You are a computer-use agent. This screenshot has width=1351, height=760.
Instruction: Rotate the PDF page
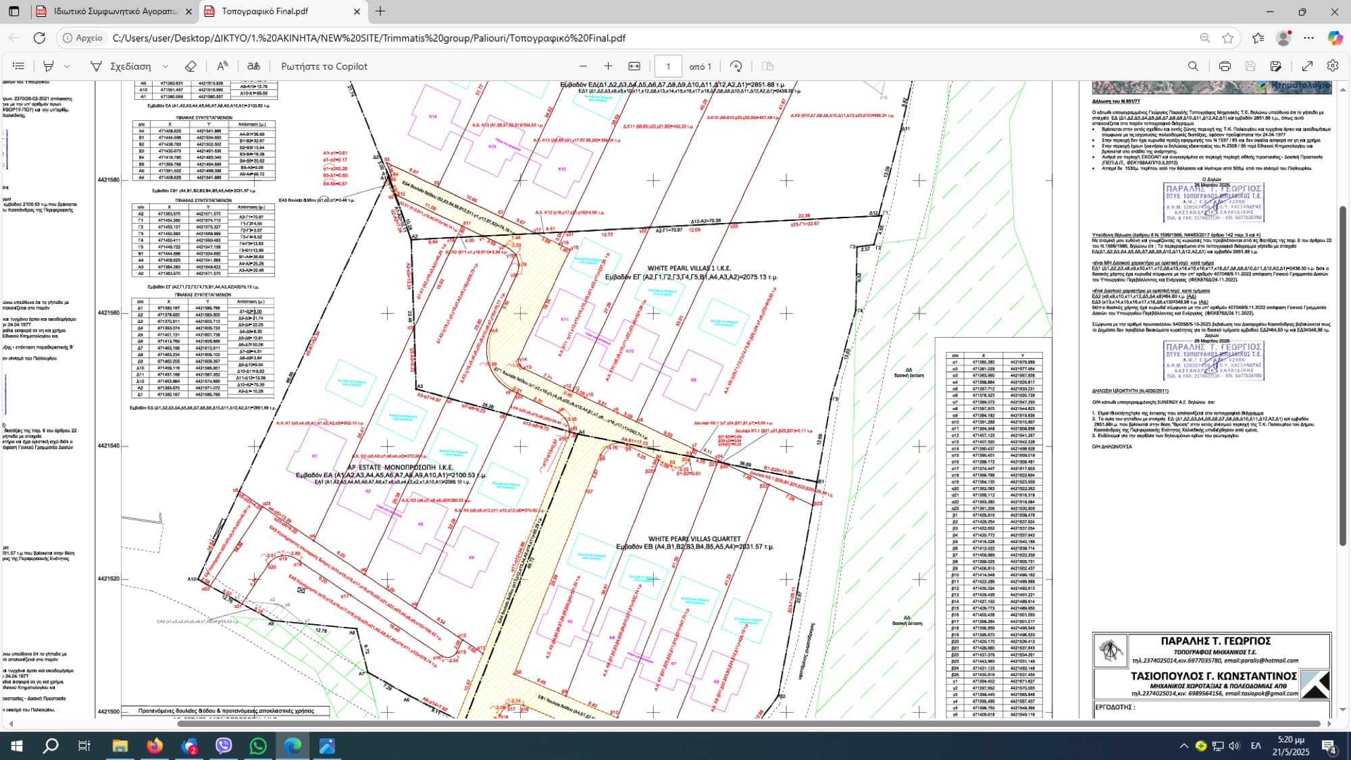point(736,66)
